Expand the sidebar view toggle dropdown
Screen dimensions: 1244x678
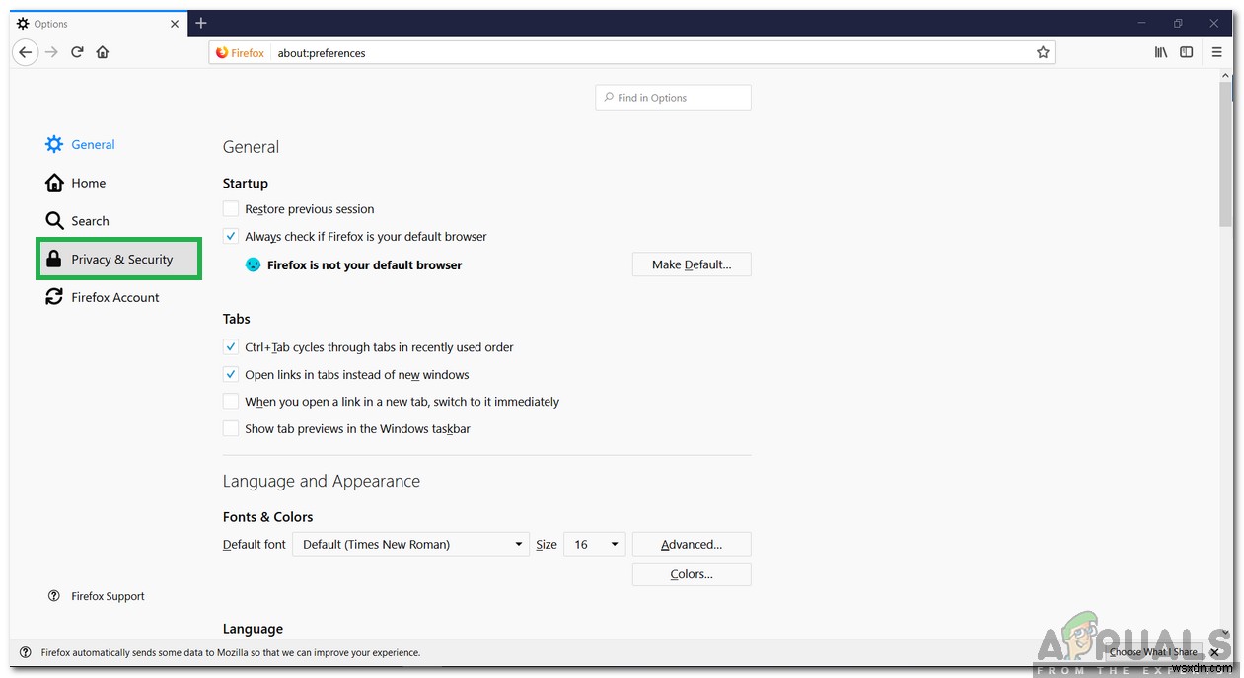click(x=1187, y=52)
